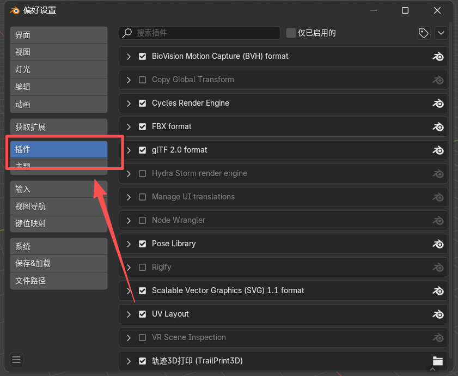Open add-ons dropdown arrow menu top right
The height and width of the screenshot is (376, 458).
pyautogui.click(x=441, y=33)
